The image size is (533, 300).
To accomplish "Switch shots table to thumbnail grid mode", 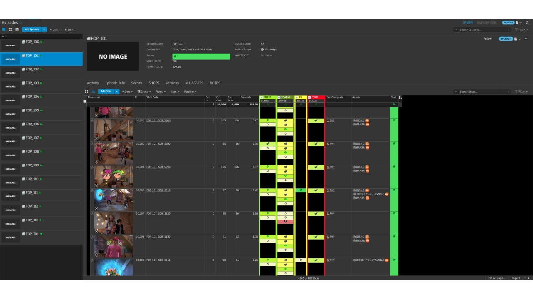I will click(87, 91).
